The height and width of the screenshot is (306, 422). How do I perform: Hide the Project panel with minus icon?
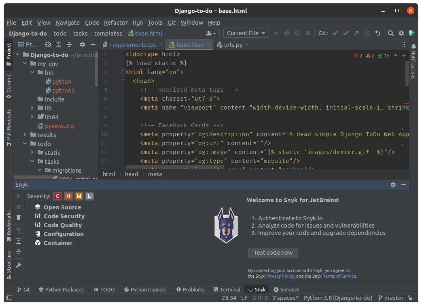click(93, 44)
